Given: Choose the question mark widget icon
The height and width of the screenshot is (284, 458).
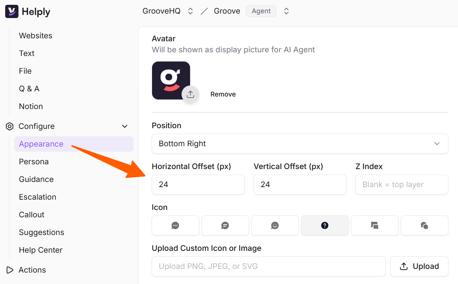Looking at the screenshot, I should coord(325,225).
